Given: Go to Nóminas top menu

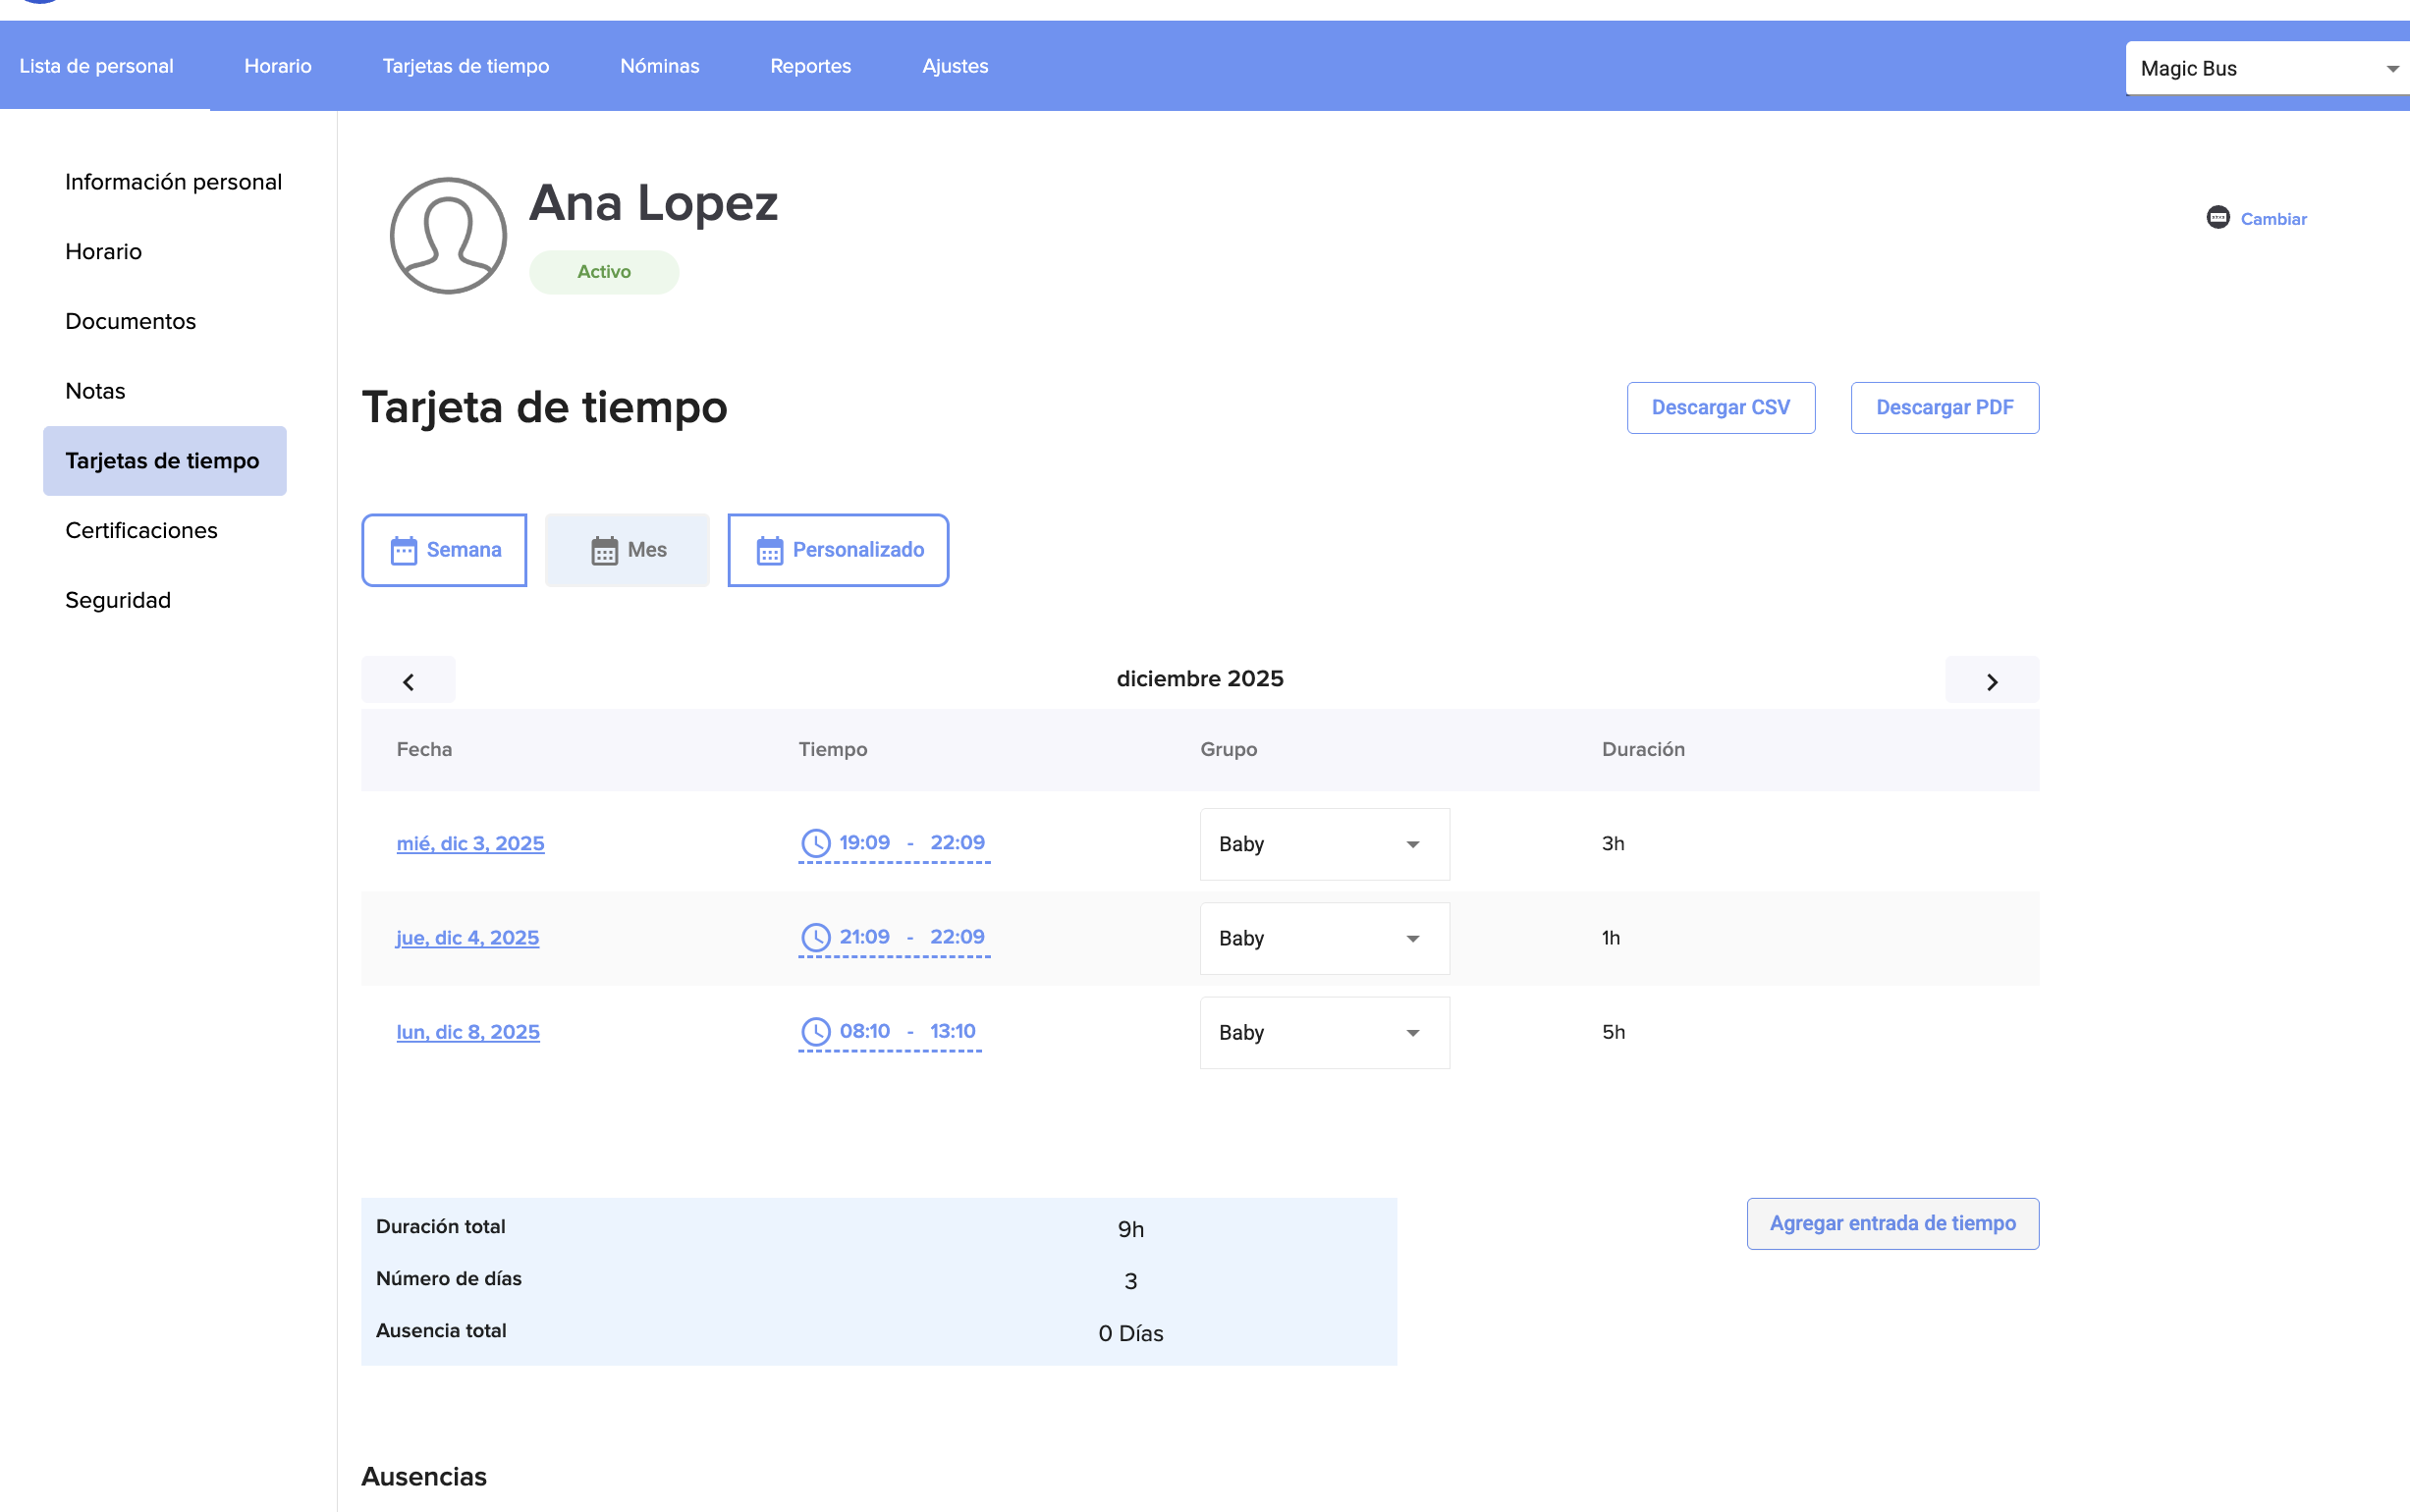Looking at the screenshot, I should [x=659, y=66].
